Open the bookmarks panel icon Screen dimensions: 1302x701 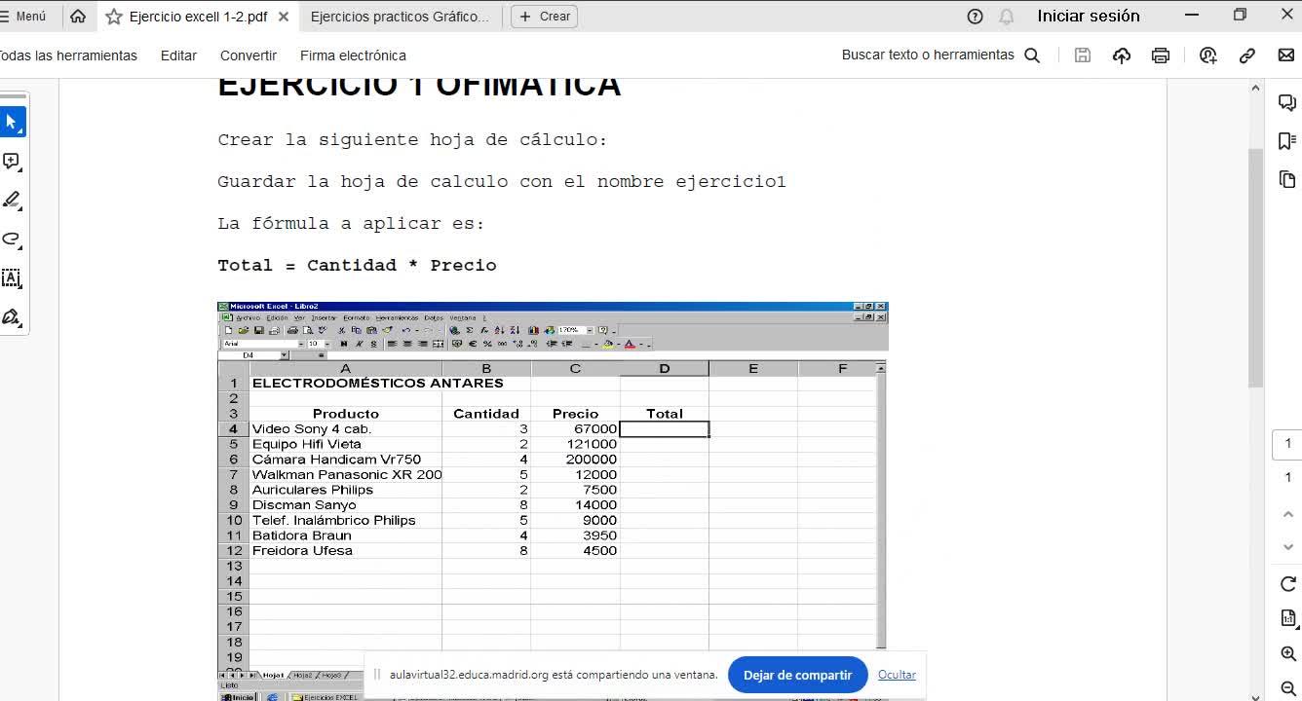pyautogui.click(x=1287, y=141)
